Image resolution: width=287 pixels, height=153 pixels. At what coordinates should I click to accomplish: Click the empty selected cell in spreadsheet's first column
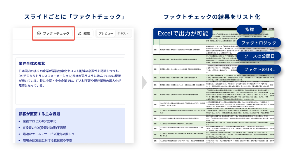pos(156,41)
